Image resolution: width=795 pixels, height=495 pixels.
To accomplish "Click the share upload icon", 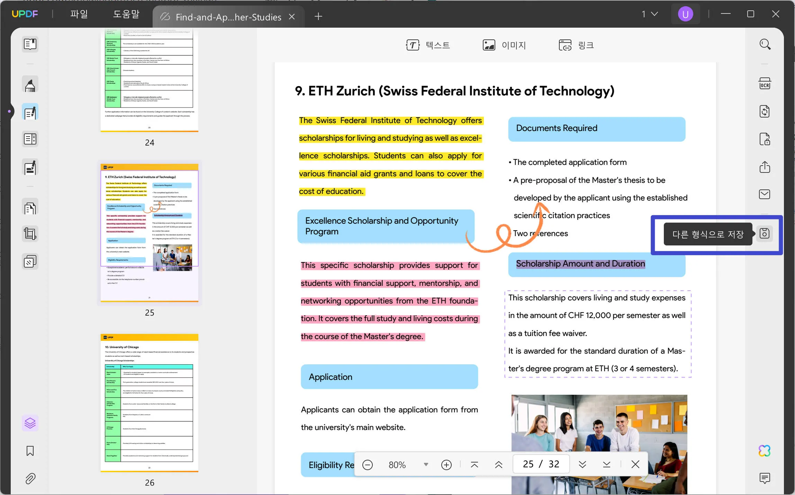I will pos(765,167).
